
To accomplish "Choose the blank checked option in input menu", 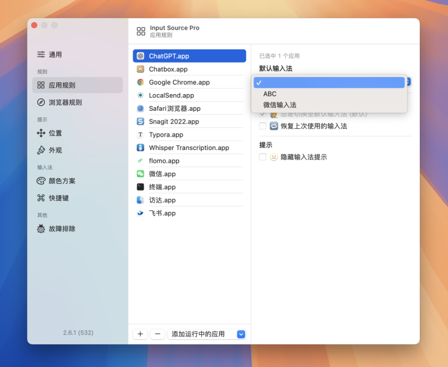I will click(x=329, y=82).
